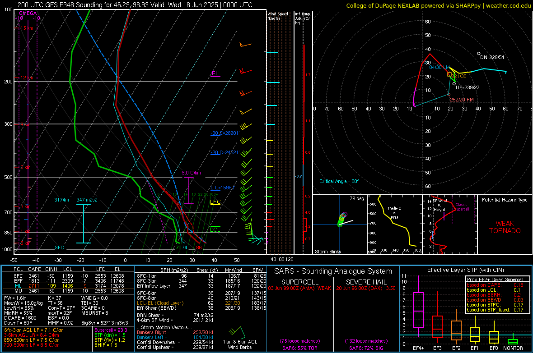Screen dimensions: 533x353
Task: Select the EFF parcel row
Action: coord(68,281)
